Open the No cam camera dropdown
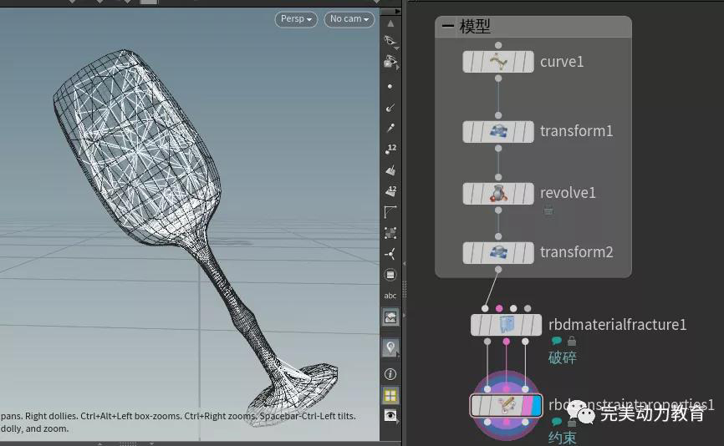 click(349, 18)
